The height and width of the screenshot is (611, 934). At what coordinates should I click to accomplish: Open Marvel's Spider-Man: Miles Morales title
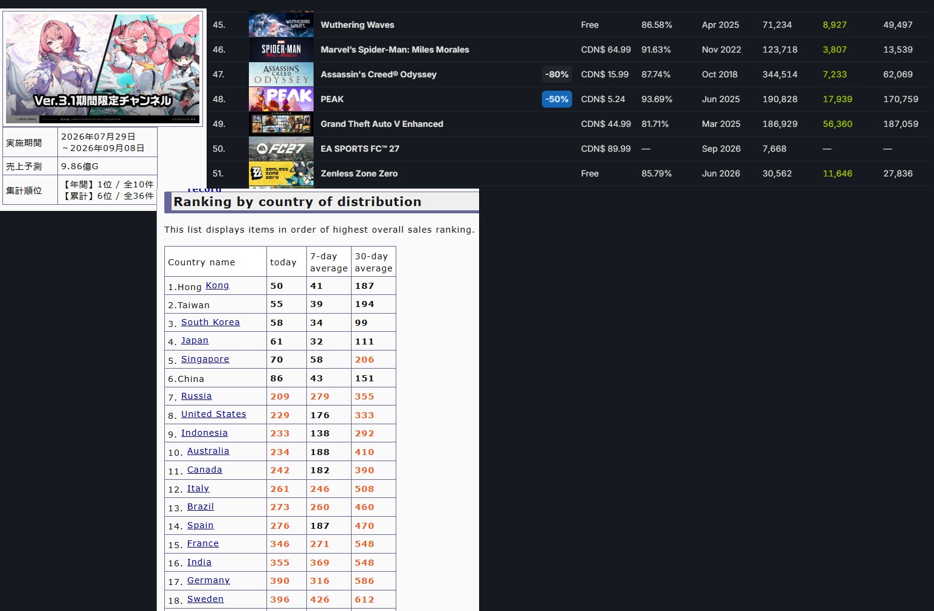(x=395, y=50)
